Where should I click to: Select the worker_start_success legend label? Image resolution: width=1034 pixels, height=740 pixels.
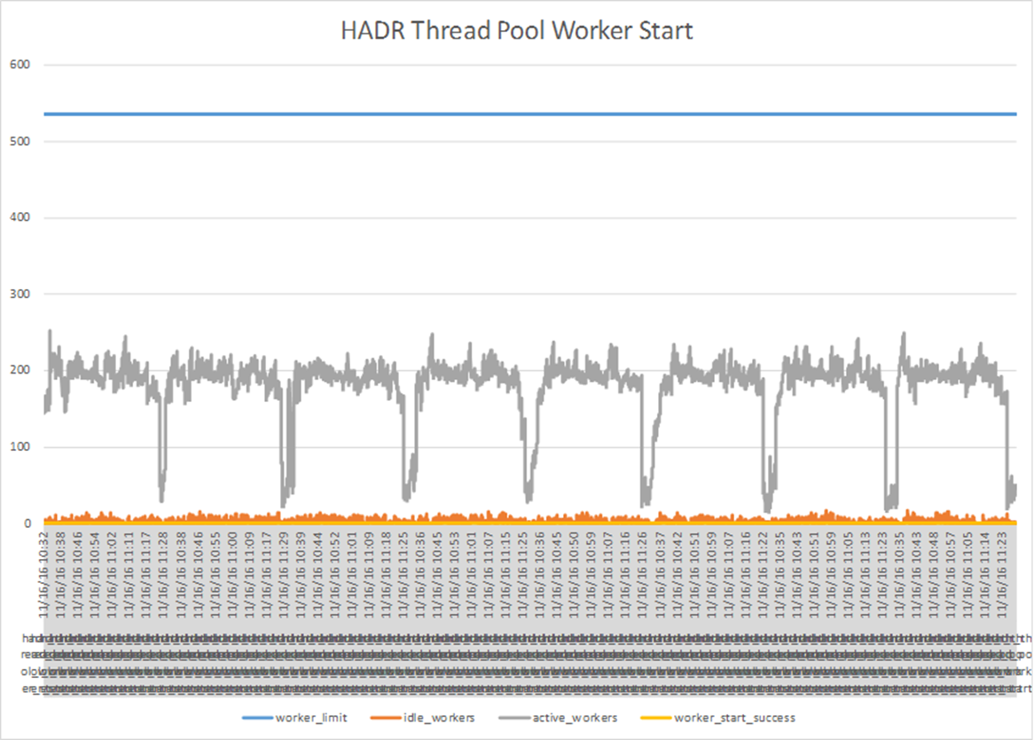coord(734,717)
